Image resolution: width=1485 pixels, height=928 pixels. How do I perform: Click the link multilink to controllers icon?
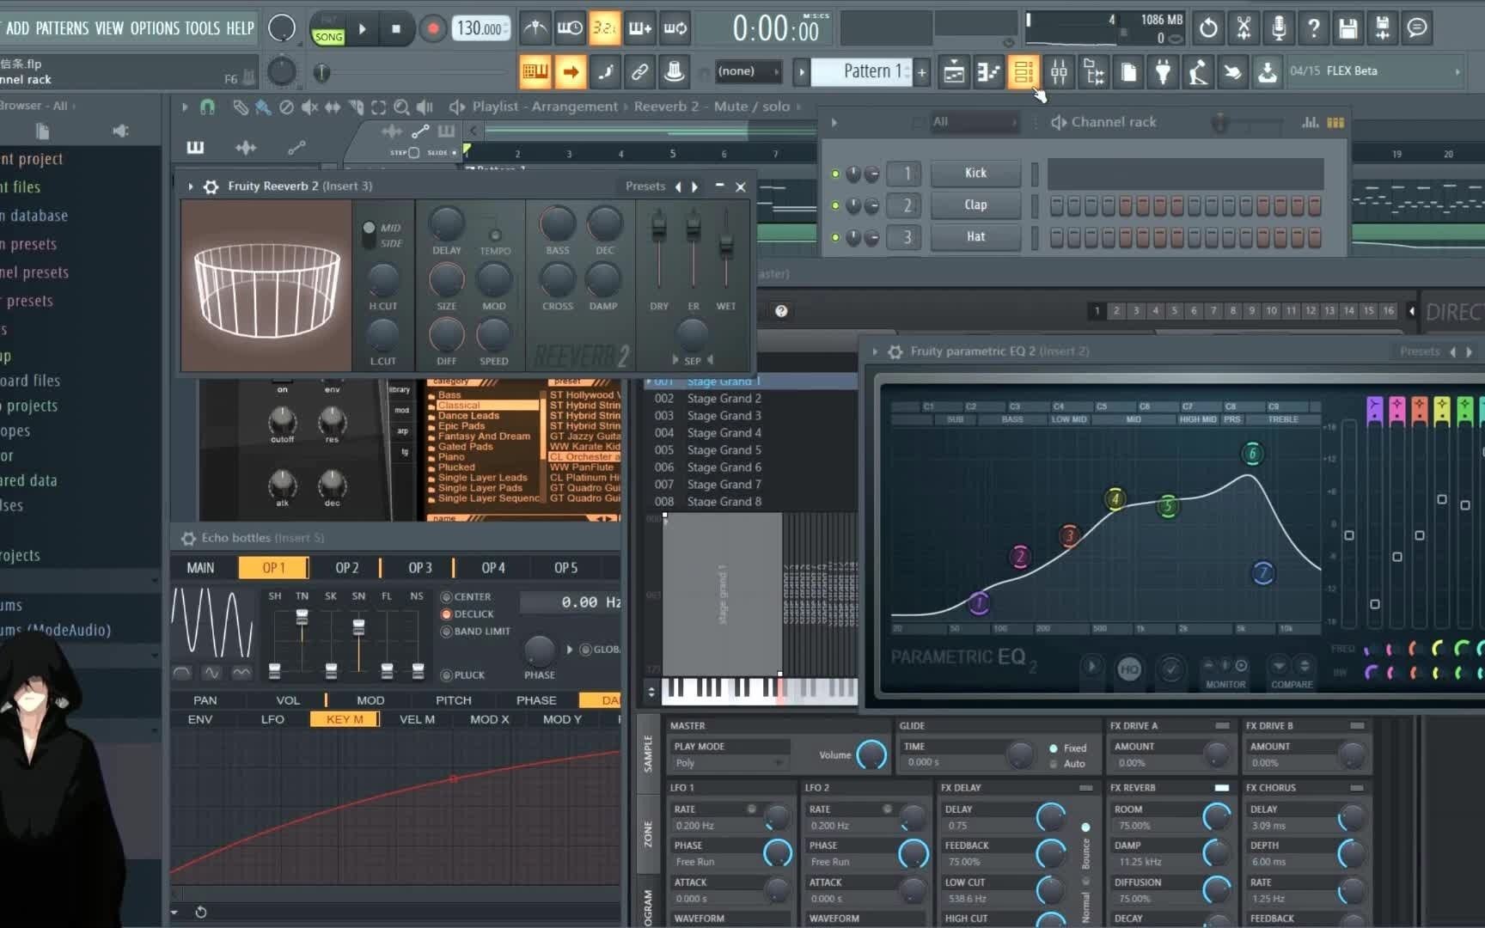639,72
